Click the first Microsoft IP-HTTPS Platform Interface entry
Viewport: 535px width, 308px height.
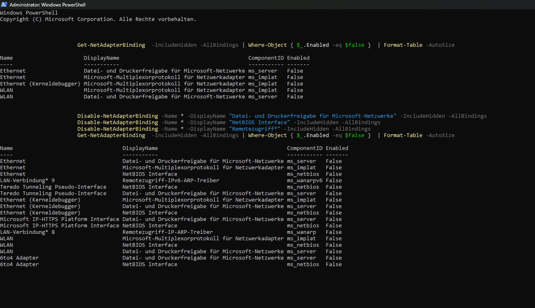coord(59,219)
